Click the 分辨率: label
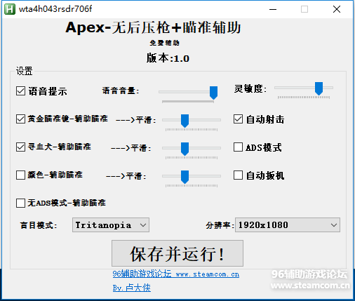355x301 pixels. coord(220,225)
